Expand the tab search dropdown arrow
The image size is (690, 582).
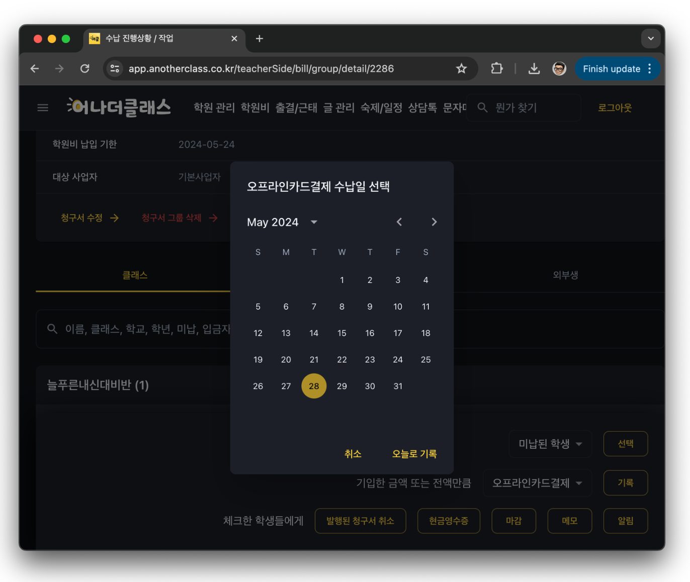click(651, 39)
